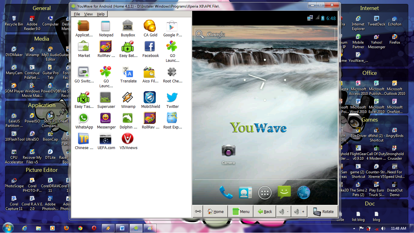Viewport: 414px width, 233px height.
Task: Open the Help menu
Action: [x=101, y=14]
